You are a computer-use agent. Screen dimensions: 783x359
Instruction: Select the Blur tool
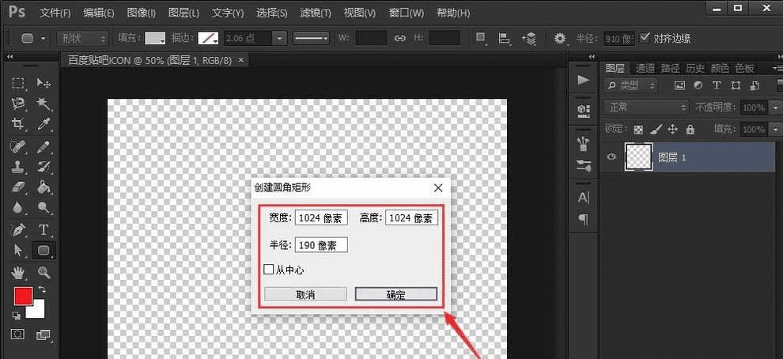click(18, 206)
